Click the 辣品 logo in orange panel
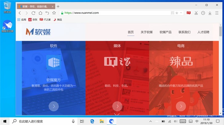 181,62
